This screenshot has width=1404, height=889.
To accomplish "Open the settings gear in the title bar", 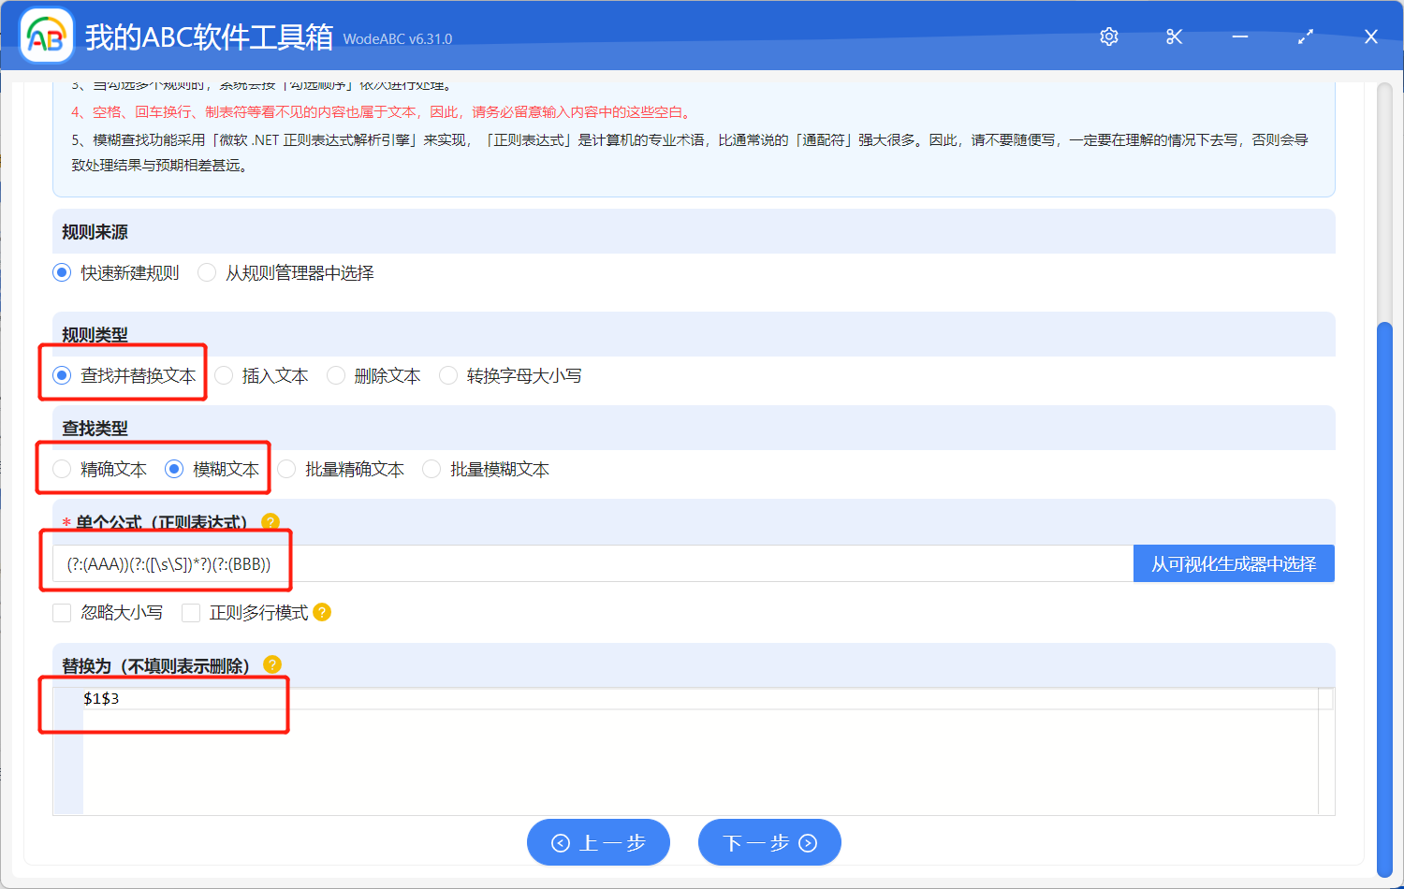I will pyautogui.click(x=1108, y=36).
